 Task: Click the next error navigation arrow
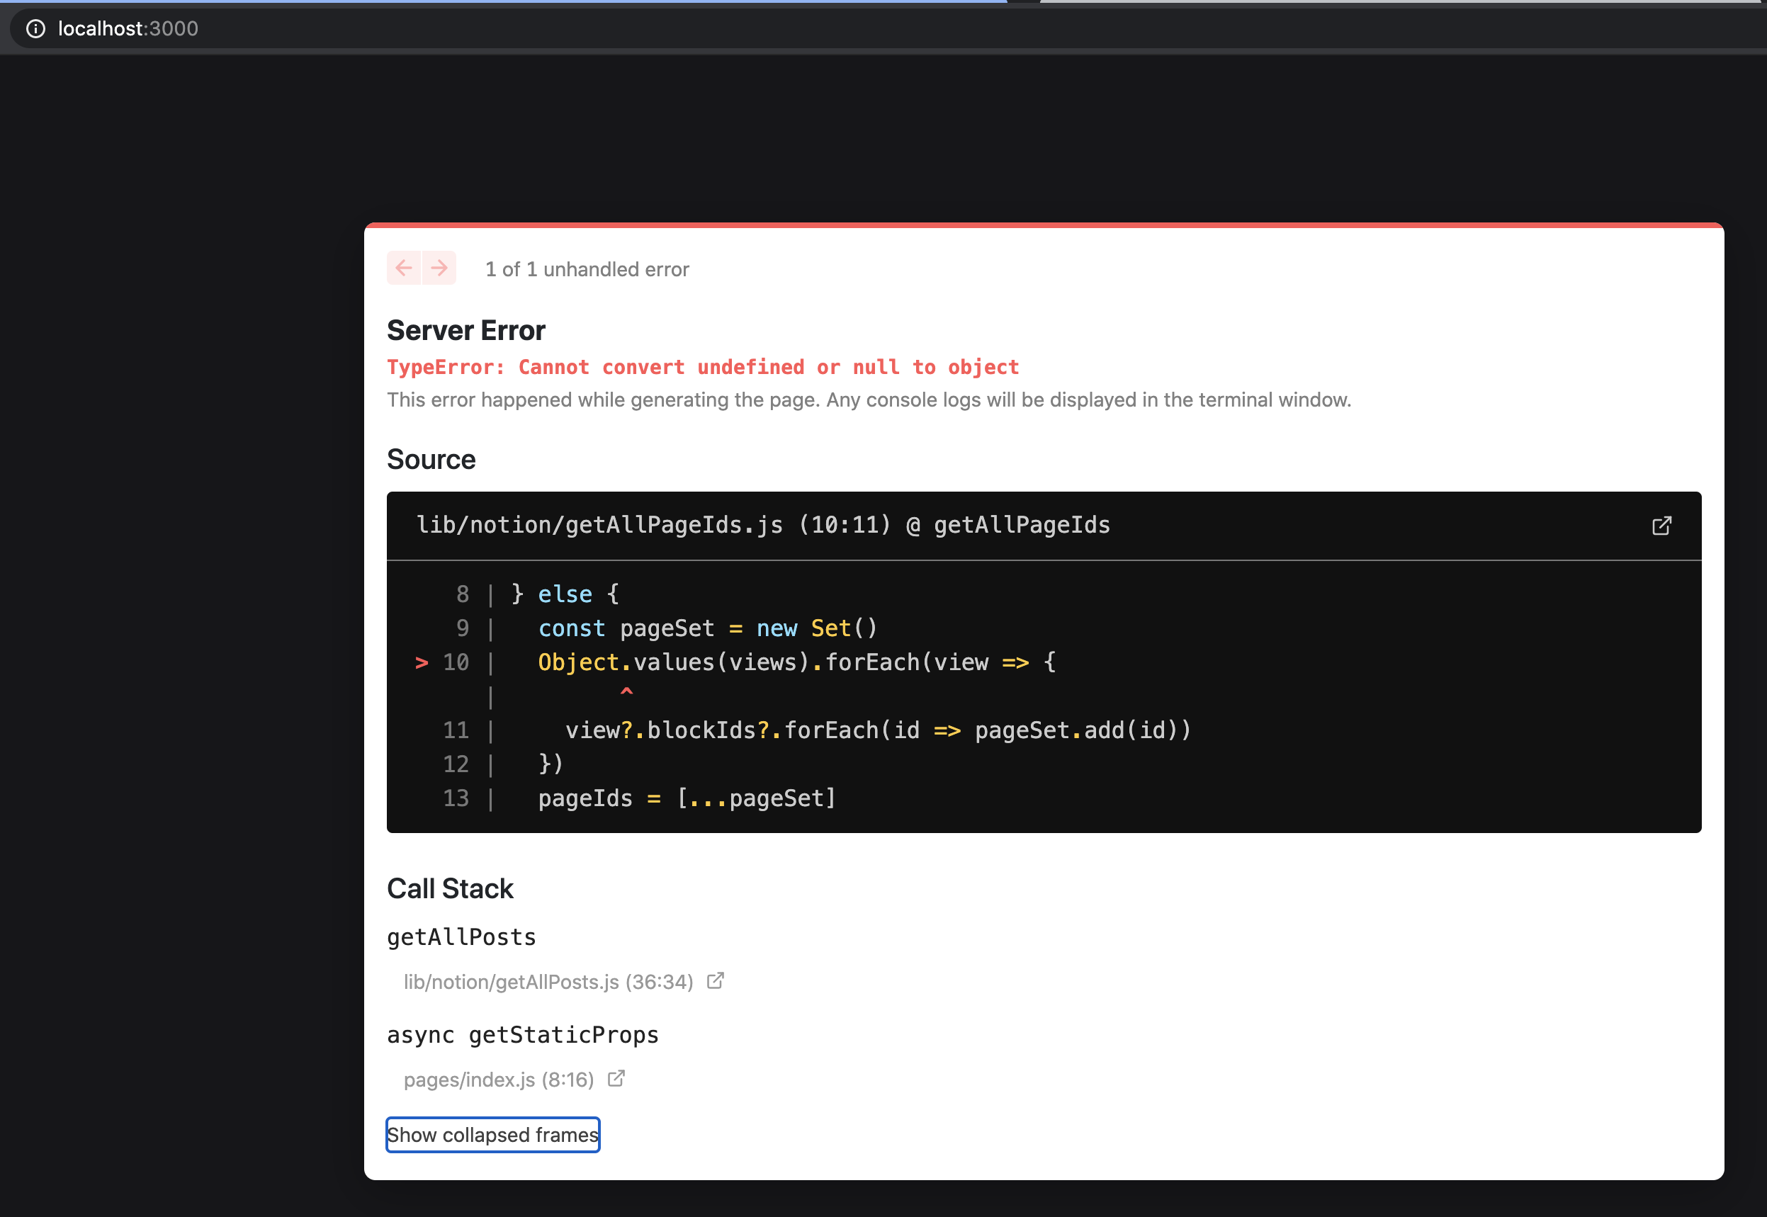click(439, 268)
